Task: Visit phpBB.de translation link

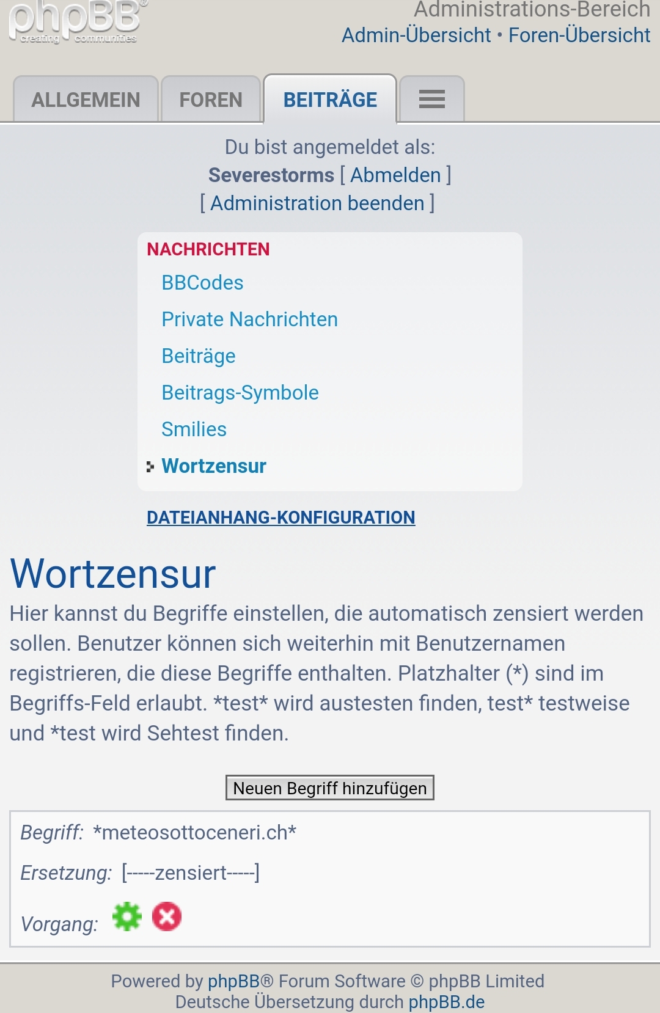Action: [447, 1002]
